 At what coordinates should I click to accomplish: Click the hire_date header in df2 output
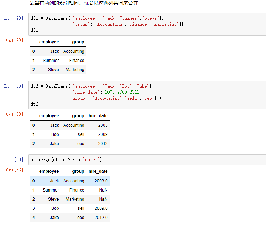point(98,116)
